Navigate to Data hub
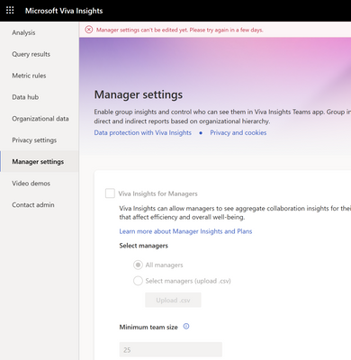Image resolution: width=351 pixels, height=360 pixels. 25,97
